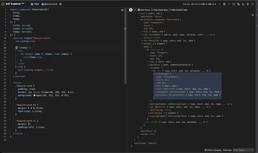Viewport: 258px width, 153px height.
Task: Expand the closingElement: JSXClosingElement node
Action: pyautogui.click(x=149, y=116)
